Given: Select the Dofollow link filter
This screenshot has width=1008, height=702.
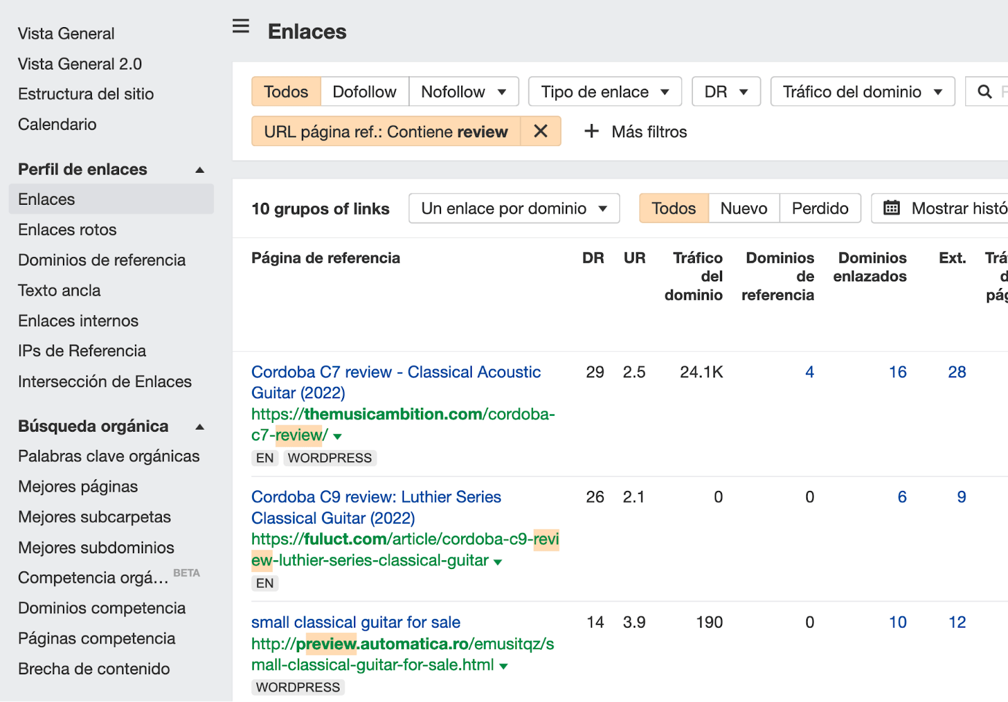Looking at the screenshot, I should click(x=364, y=92).
